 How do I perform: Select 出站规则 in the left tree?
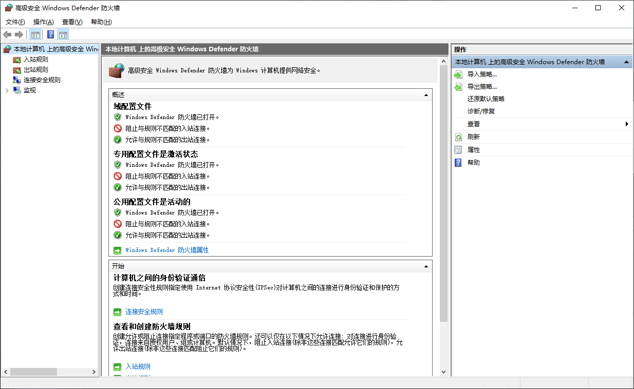[x=35, y=70]
